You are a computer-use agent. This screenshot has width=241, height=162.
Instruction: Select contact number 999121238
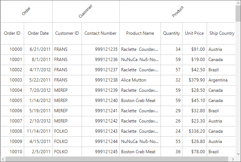tap(101, 80)
